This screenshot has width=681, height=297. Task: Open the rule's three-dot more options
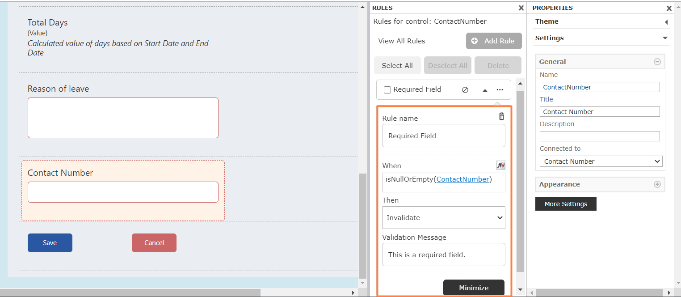(x=500, y=90)
